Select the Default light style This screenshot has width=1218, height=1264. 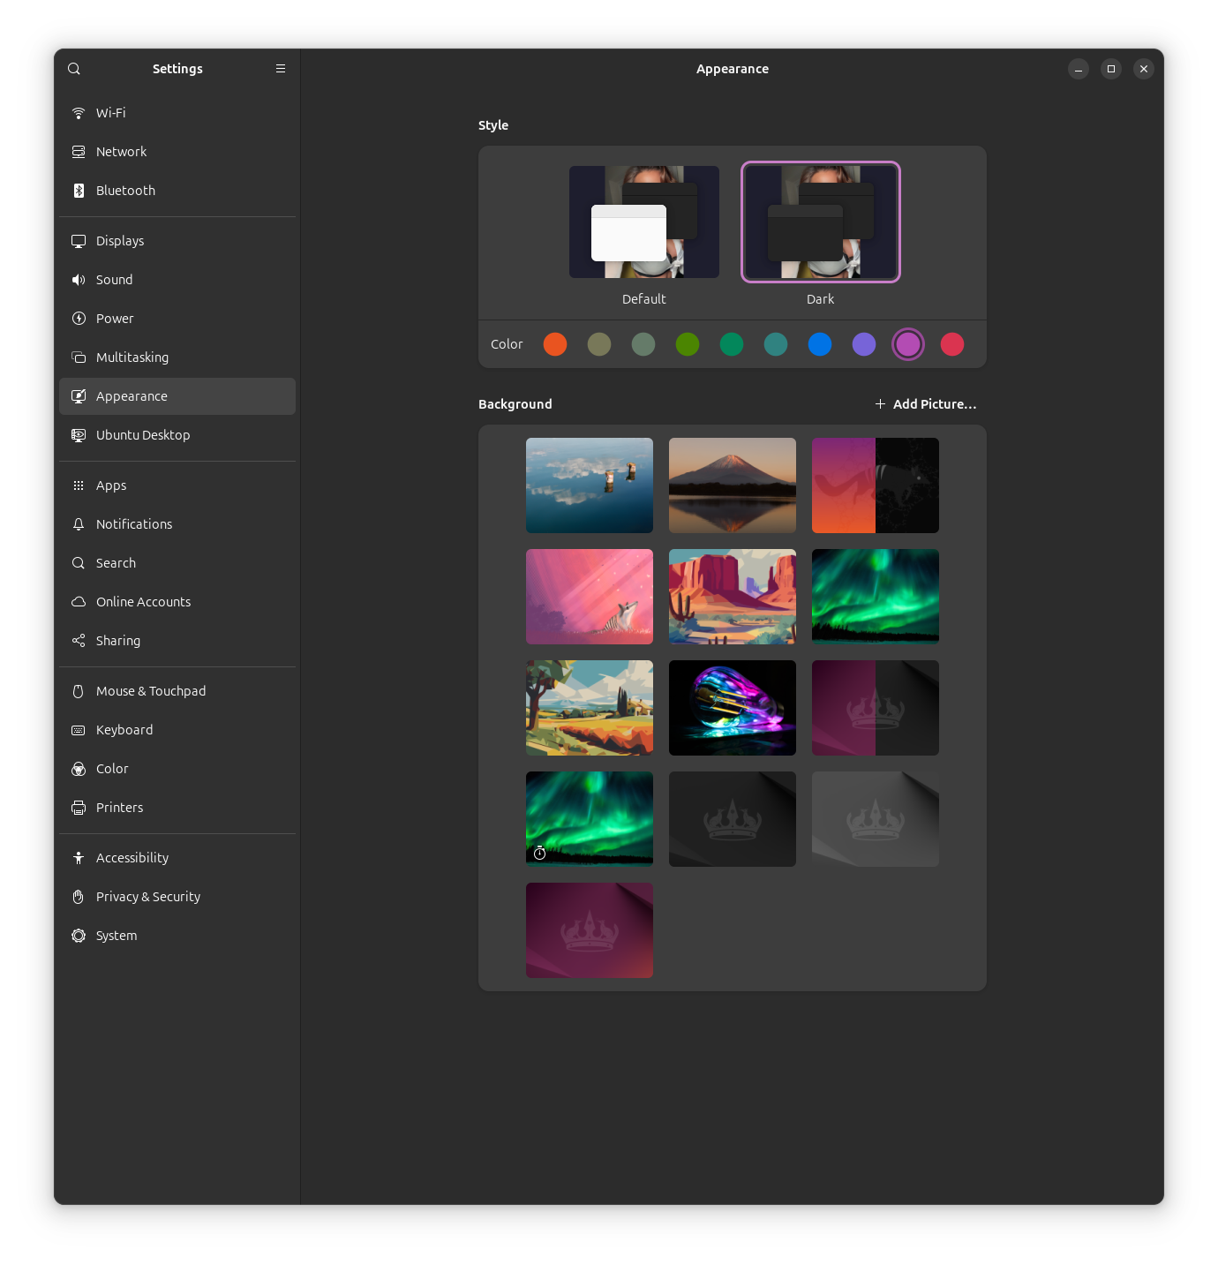coord(643,222)
